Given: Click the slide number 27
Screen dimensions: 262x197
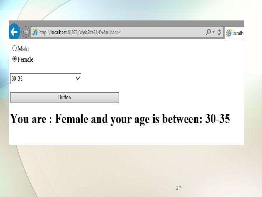Looking at the screenshot, I should coord(178,188).
